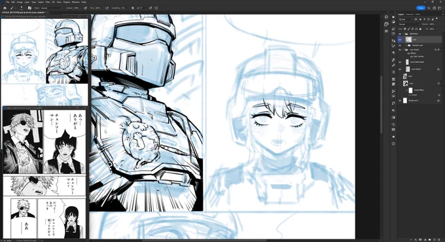Lock layer position icon
Image resolution: width=445 pixels, height=242 pixels.
412,29
